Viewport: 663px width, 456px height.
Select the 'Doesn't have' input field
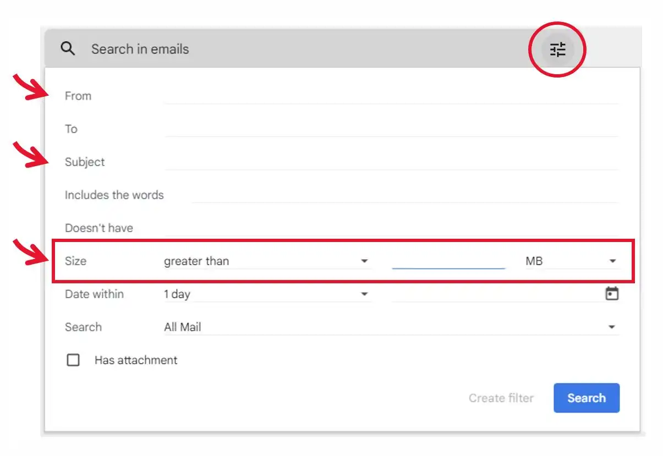391,228
